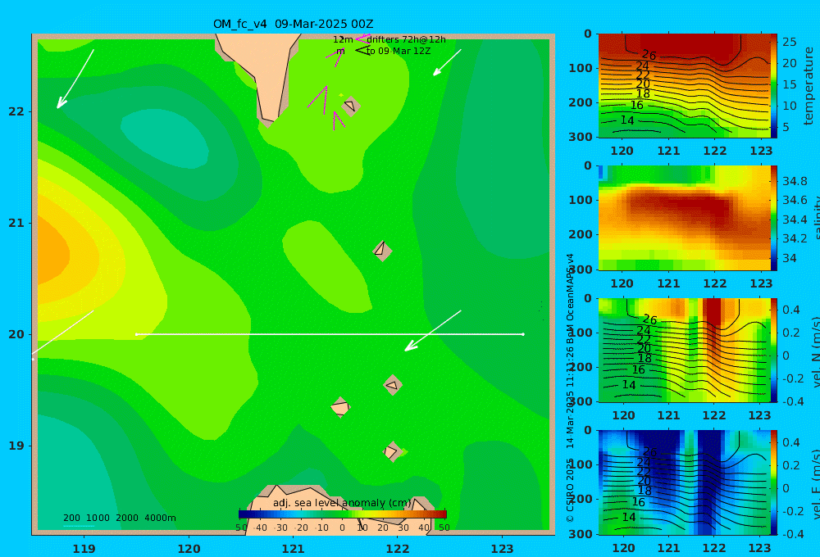Open the eastward velocity section panel
Image resolution: width=820 pixels, height=557 pixels.
click(685, 482)
